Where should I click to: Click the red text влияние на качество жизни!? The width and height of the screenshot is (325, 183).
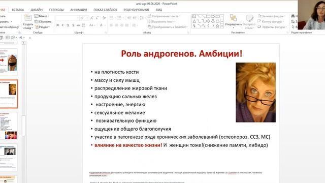(x=128, y=145)
